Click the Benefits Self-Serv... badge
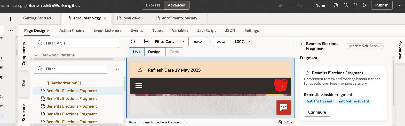This screenshot has height=126, width=405. [364, 46]
